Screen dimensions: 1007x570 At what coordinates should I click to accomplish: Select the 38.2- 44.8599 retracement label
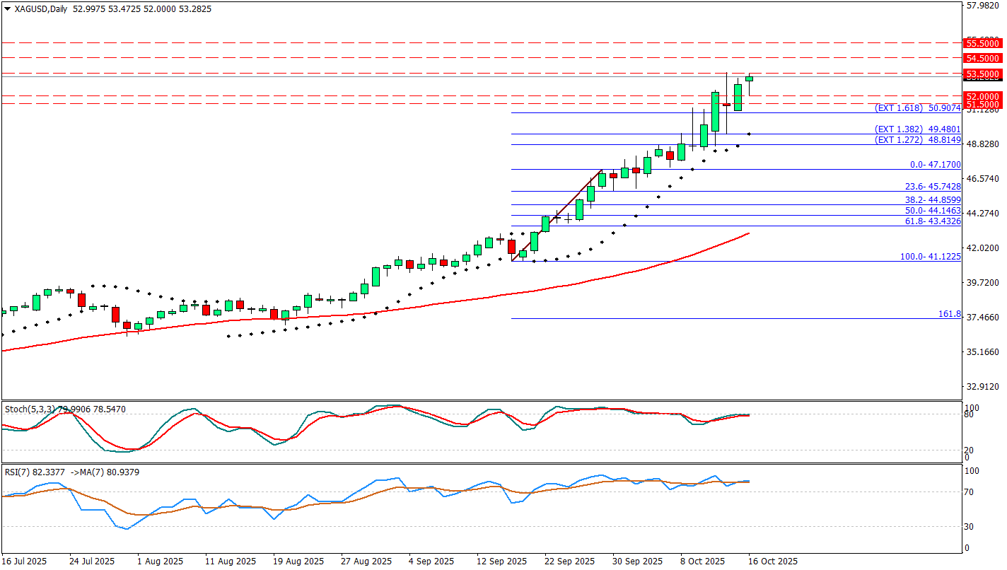(933, 200)
